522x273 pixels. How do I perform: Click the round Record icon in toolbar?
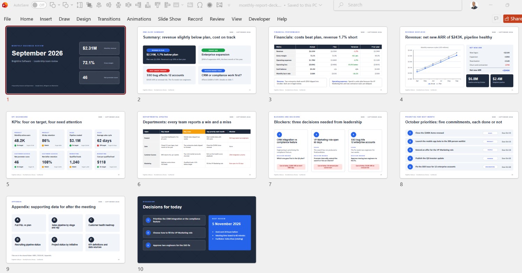point(210,5)
